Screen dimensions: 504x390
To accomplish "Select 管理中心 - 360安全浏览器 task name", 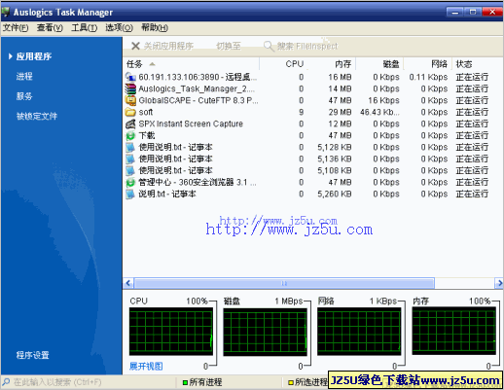I will (x=198, y=182).
